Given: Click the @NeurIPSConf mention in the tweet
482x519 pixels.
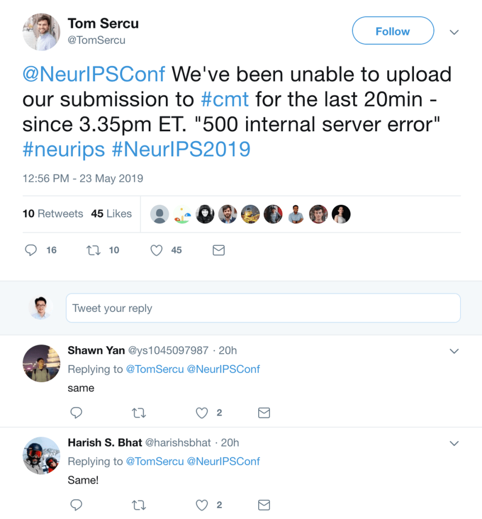Looking at the screenshot, I should [x=93, y=74].
